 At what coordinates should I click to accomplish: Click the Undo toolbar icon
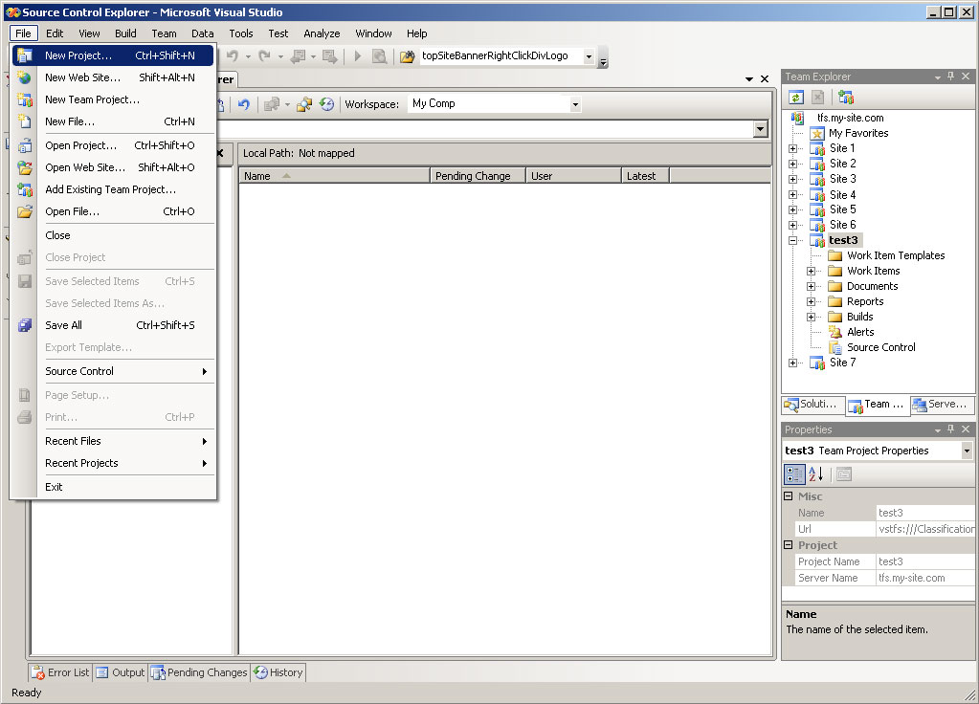233,56
